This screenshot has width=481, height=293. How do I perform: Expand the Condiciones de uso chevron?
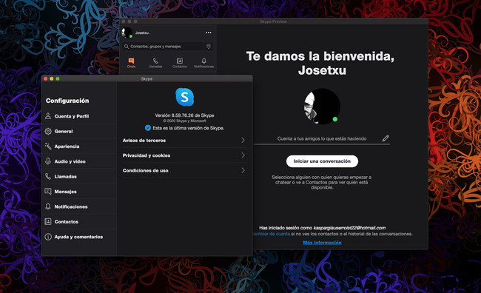(243, 170)
